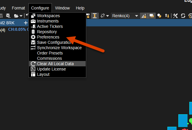Click the Workspaces menu item

48,16
